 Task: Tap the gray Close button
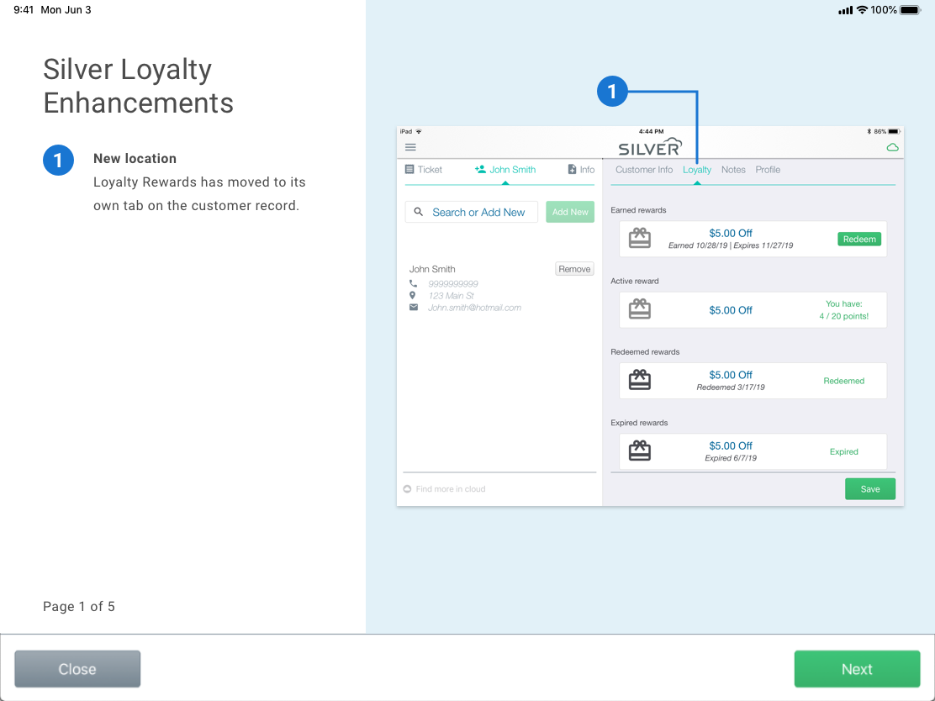pyautogui.click(x=77, y=669)
